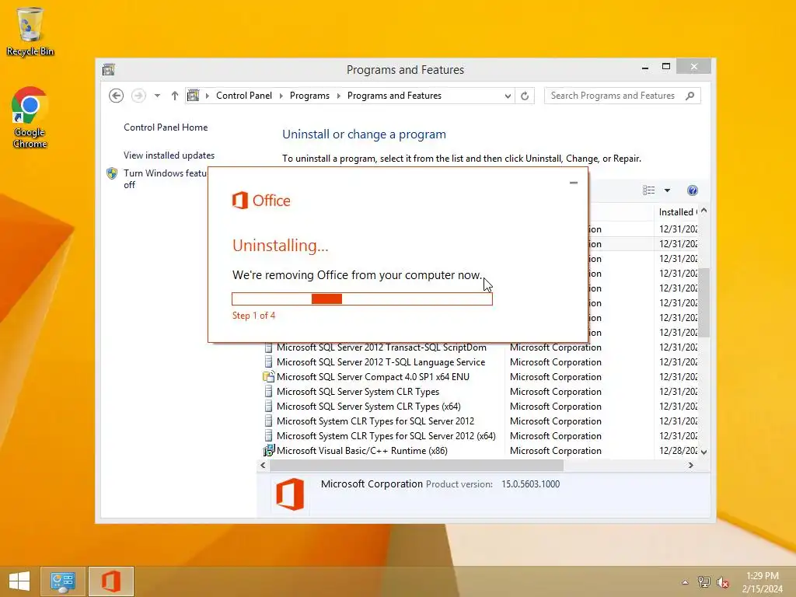This screenshot has height=597, width=796.
Task: Select the search magnifier icon
Action: 690,96
